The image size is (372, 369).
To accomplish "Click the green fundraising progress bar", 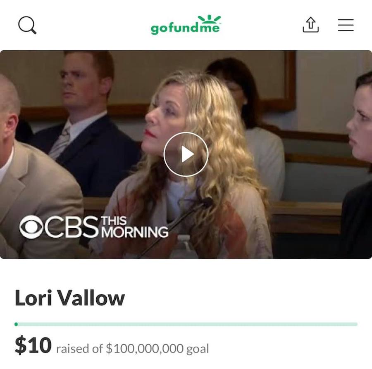I will [x=186, y=324].
